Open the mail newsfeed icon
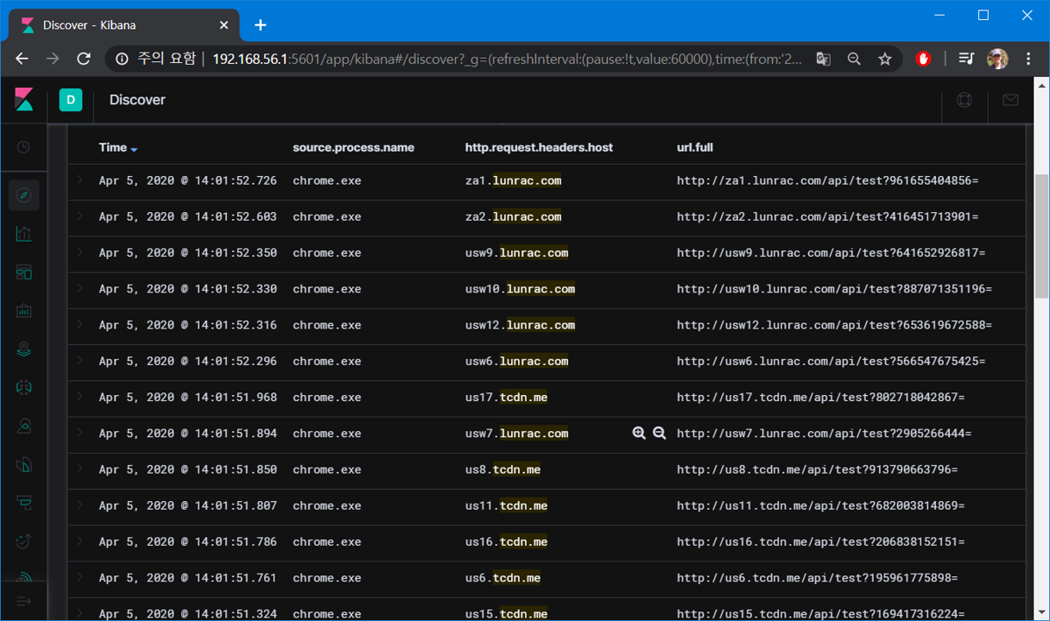1050x621 pixels. [x=1010, y=100]
